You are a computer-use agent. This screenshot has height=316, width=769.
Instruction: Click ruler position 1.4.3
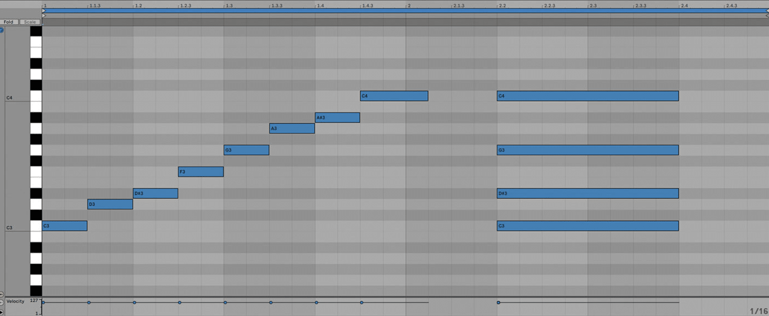tap(368, 6)
